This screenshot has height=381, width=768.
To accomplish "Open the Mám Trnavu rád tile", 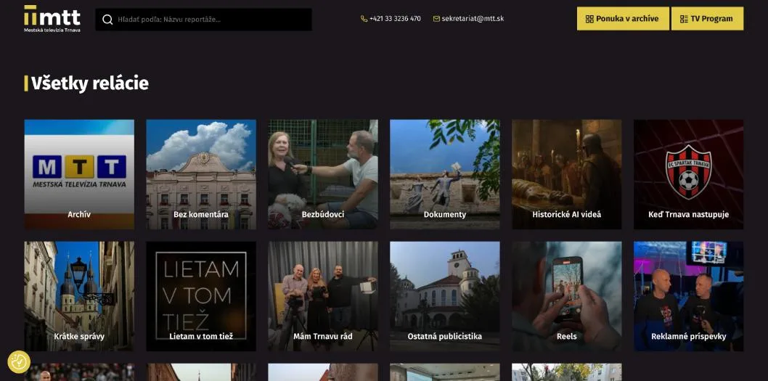I will tap(323, 296).
